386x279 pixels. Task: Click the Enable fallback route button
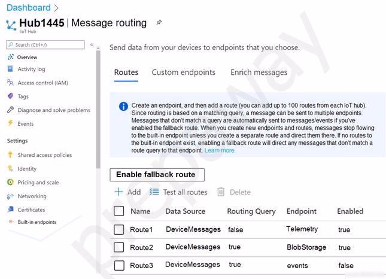pos(157,175)
